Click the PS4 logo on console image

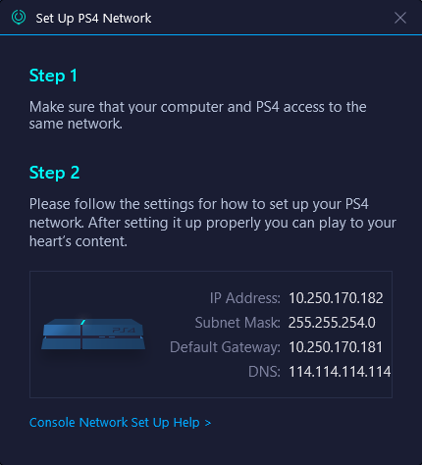[x=124, y=331]
